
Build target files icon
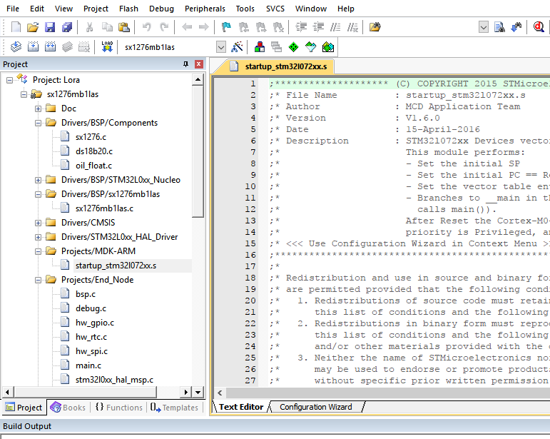[33, 46]
